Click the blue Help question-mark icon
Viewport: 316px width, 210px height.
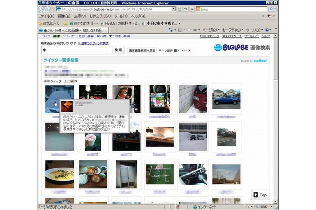coord(267,30)
